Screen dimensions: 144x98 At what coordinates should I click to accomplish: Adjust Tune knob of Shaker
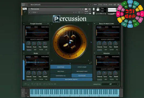click(34, 73)
